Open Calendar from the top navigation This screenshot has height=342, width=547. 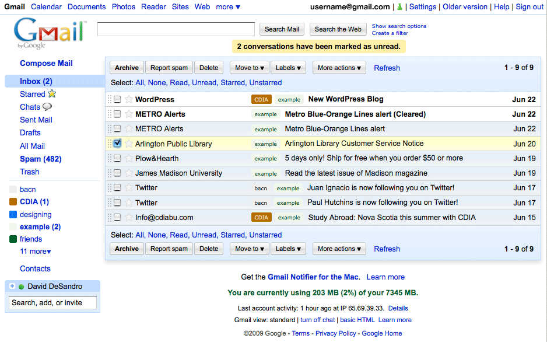pyautogui.click(x=46, y=6)
